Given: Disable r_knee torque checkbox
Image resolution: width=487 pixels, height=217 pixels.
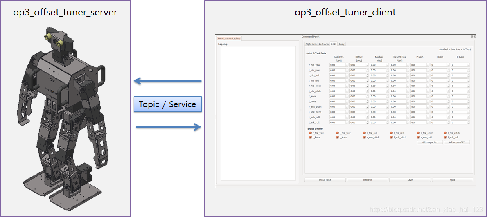Looking at the screenshot, I should [311, 137].
